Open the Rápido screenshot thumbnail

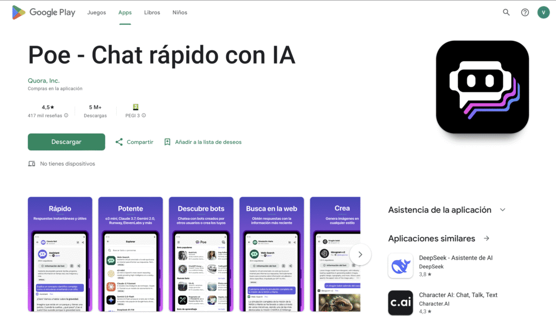(60, 254)
